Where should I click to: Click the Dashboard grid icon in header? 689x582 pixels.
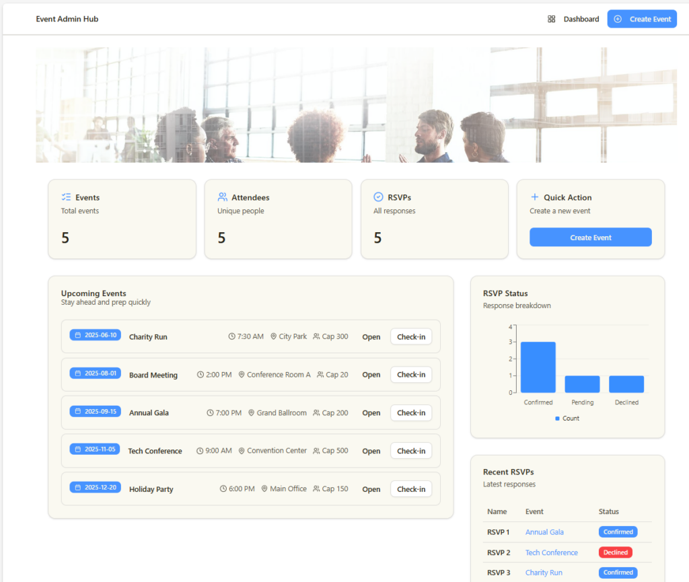tap(552, 20)
